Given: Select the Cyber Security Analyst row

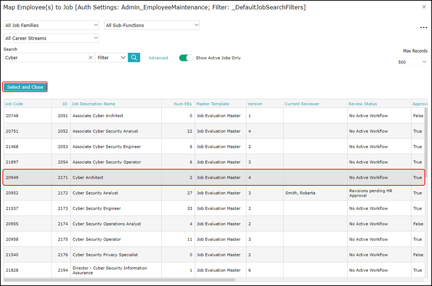Looking at the screenshot, I should click(214, 193).
